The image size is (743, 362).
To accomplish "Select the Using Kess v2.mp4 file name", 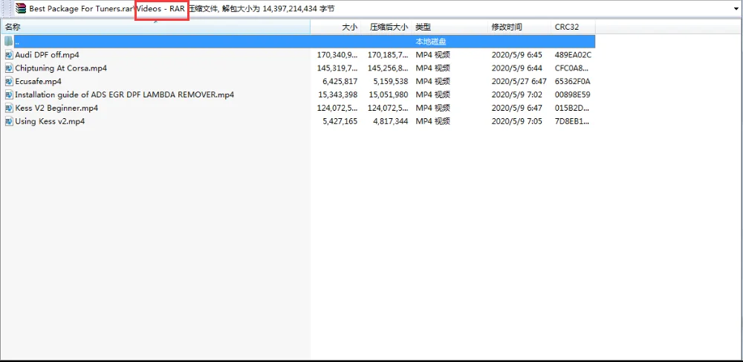I will tap(50, 121).
